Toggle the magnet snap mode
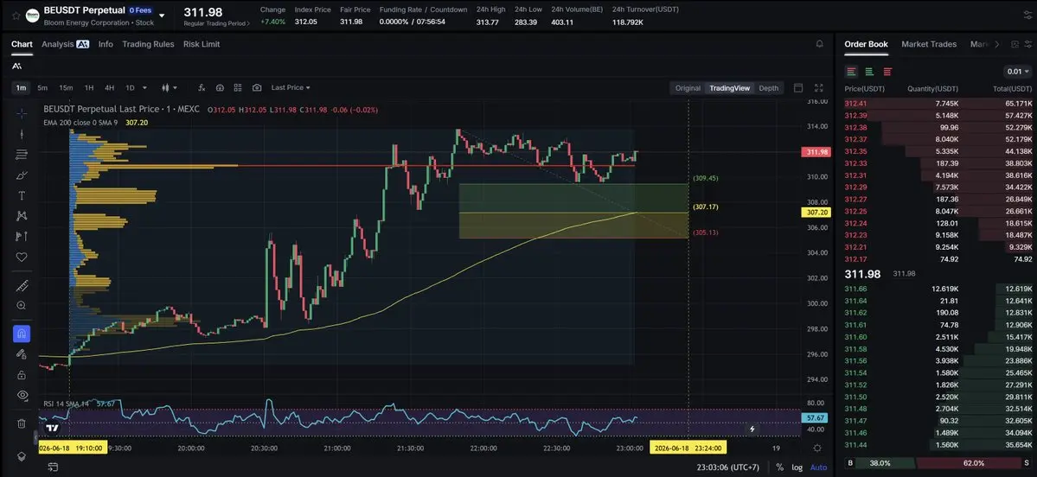Screen dimensions: 1037x477 (21, 334)
